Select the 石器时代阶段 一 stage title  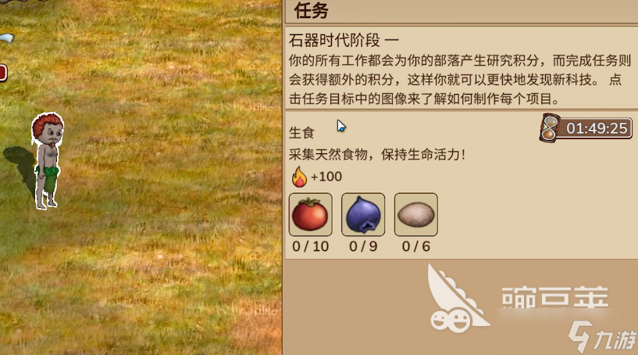[x=344, y=41]
